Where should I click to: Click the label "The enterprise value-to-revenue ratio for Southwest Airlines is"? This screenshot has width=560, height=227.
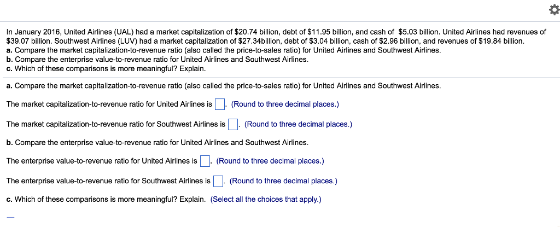click(x=108, y=181)
